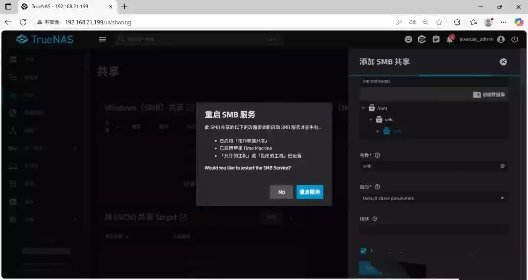This screenshot has width=528, height=280.
Task: Toggle the TrueNAS hamburger sidebar menu
Action: [102, 40]
